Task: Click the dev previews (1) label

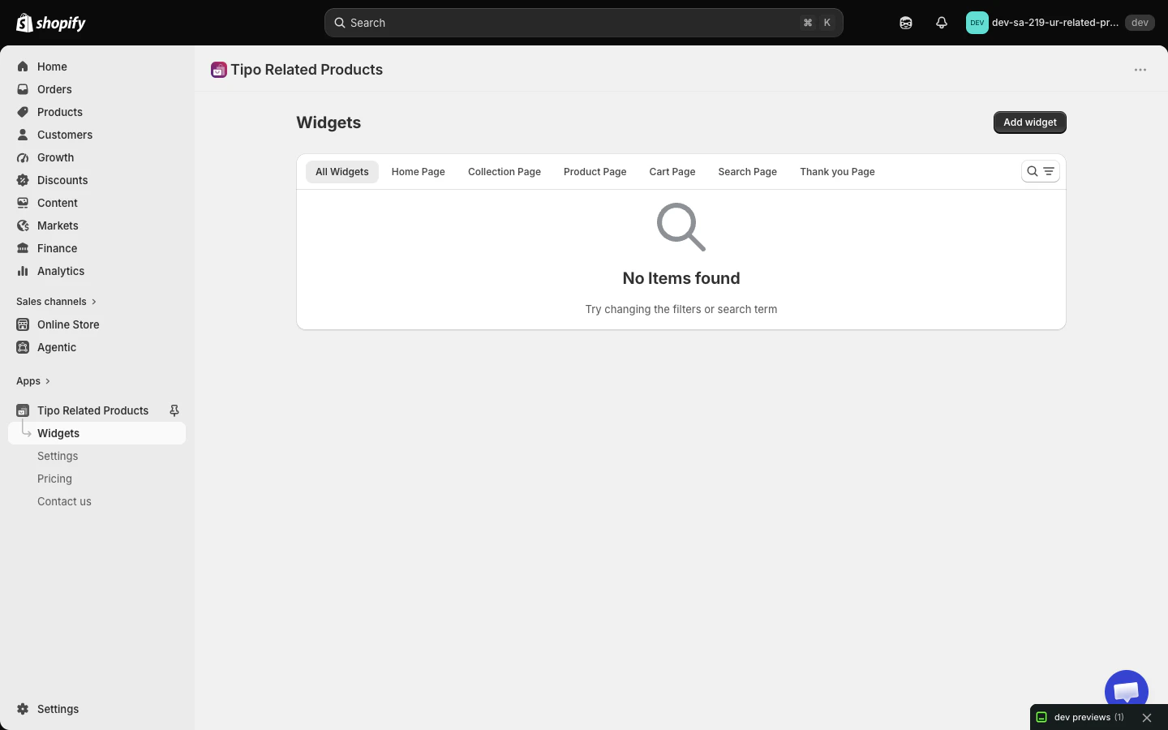Action: (1089, 718)
